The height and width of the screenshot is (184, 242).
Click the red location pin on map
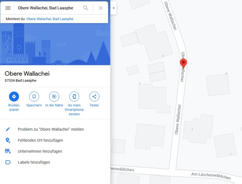pos(183,63)
